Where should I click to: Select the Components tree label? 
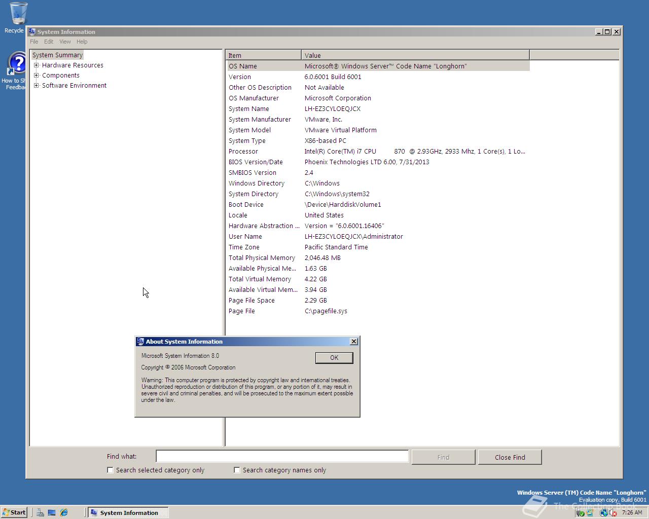61,75
